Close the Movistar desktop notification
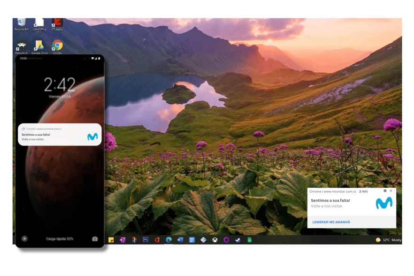414x276 pixels. point(391,191)
